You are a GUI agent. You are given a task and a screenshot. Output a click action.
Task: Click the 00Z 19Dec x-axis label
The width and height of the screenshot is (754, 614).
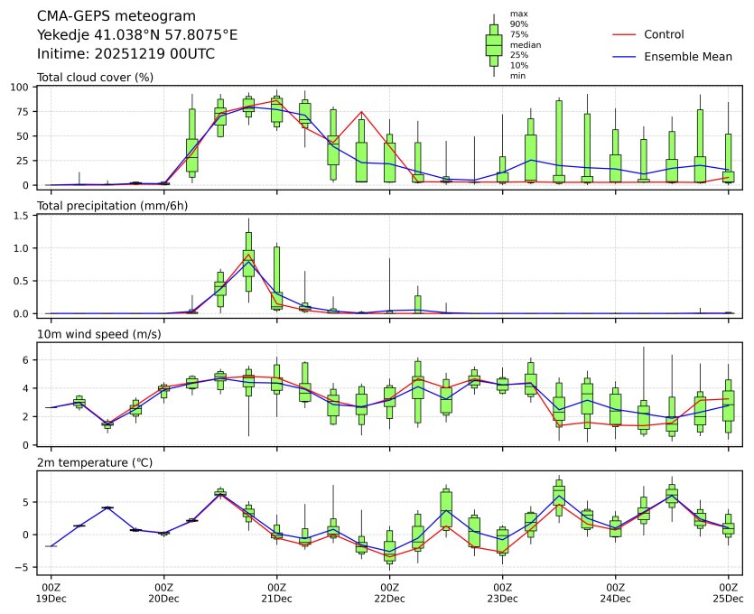pyautogui.click(x=51, y=592)
